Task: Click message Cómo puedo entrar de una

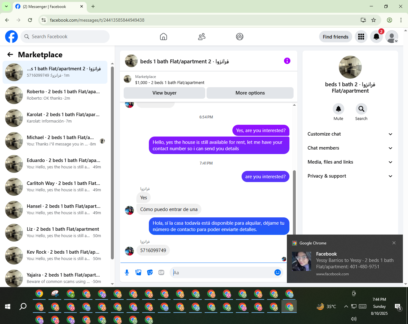Action: [169, 209]
